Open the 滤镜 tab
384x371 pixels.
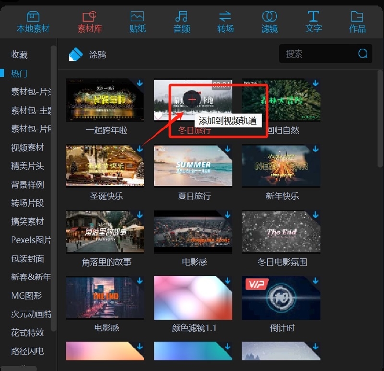click(x=269, y=22)
